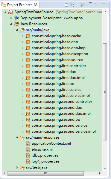Collapse the SpringTwoDataSource project node
This screenshot has width=111, height=179.
5,12
